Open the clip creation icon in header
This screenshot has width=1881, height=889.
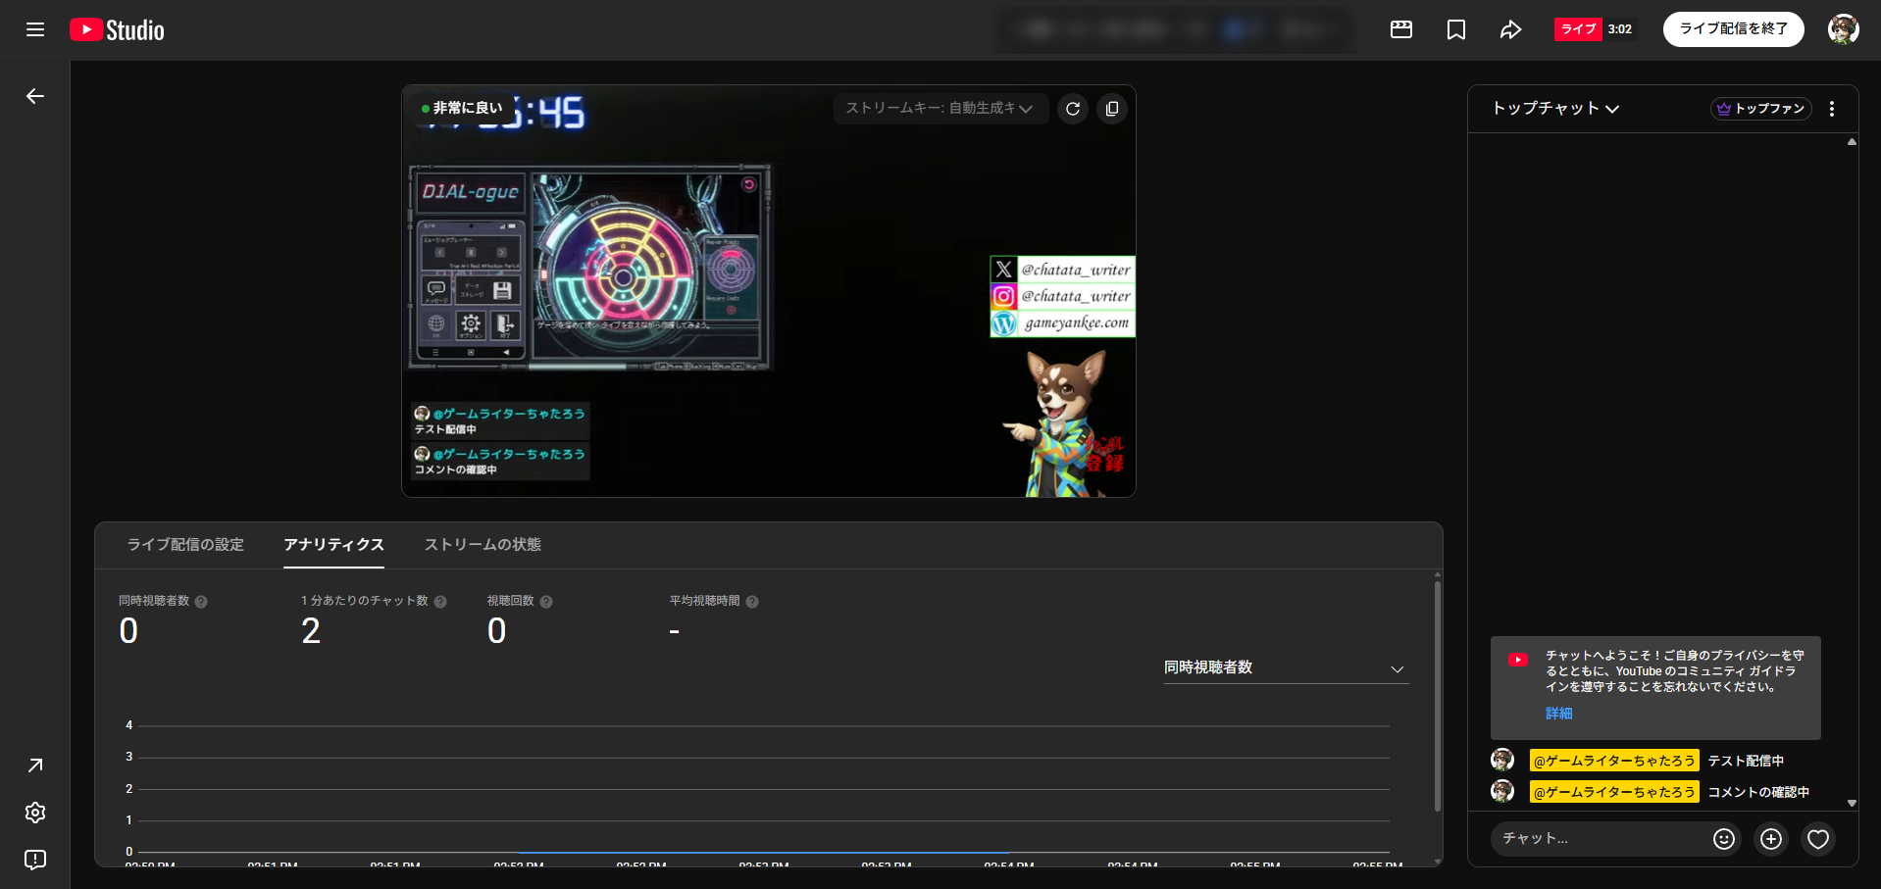(1401, 29)
